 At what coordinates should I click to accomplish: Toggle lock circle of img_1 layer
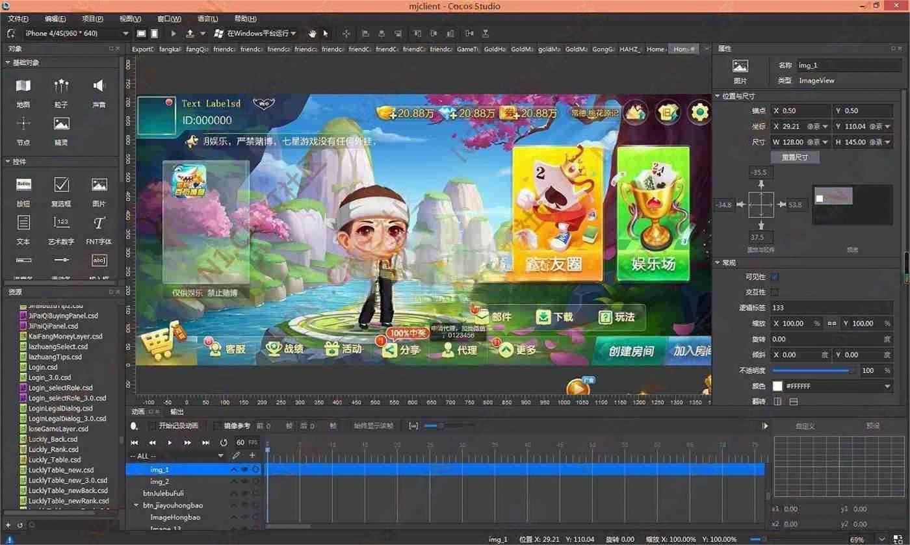[256, 469]
